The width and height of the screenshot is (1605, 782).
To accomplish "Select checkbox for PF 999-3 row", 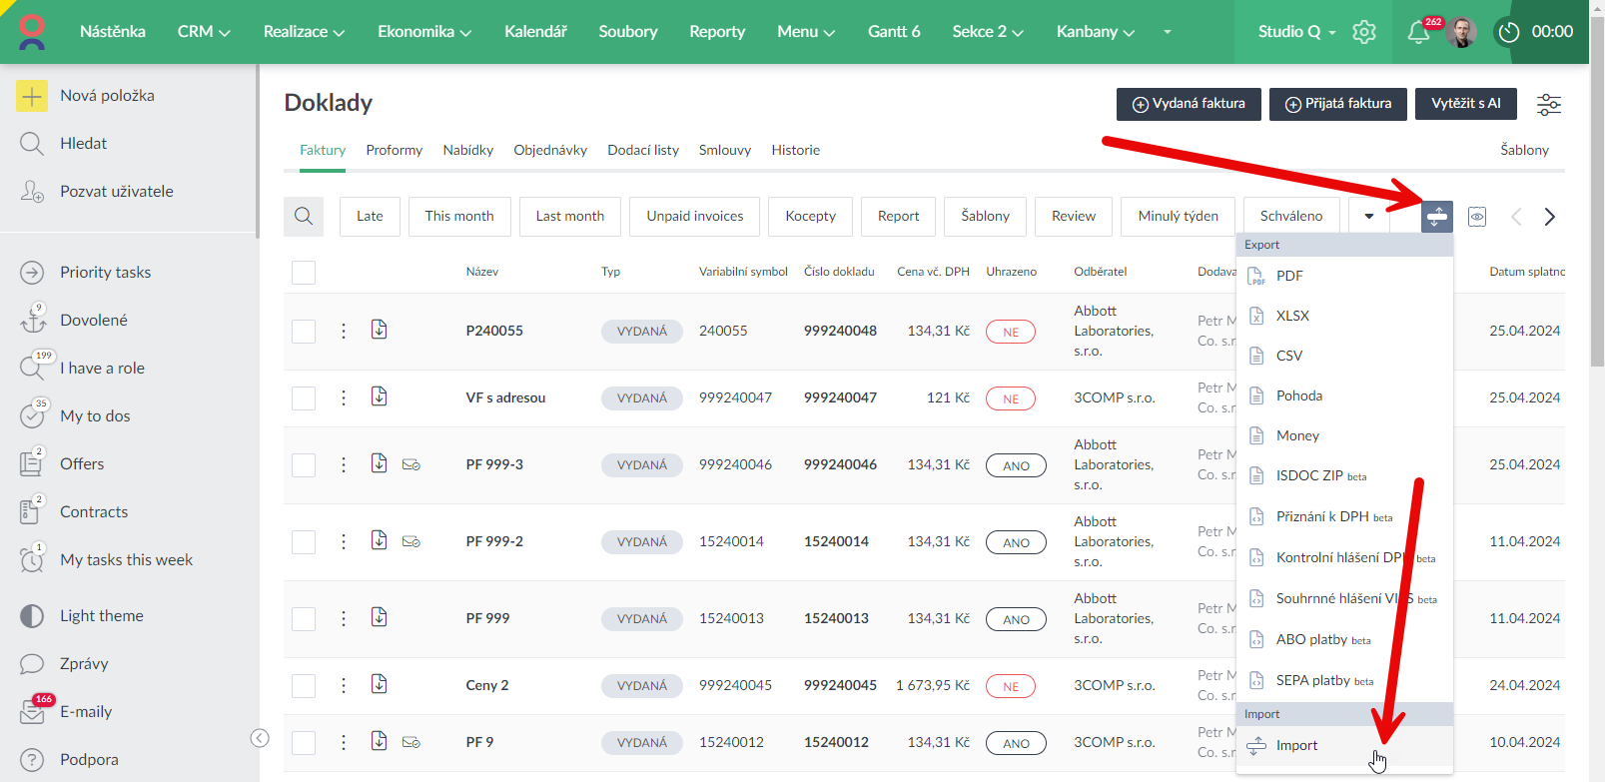I will point(304,465).
